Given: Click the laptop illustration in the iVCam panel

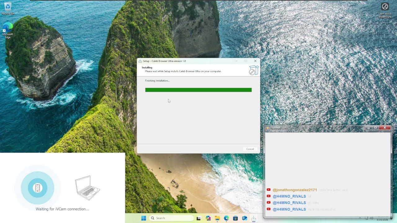Looking at the screenshot, I should click(x=87, y=188).
